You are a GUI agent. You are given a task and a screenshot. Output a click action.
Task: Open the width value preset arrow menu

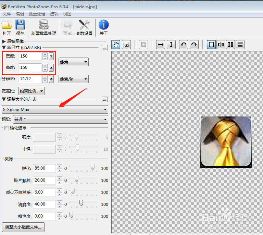point(51,57)
